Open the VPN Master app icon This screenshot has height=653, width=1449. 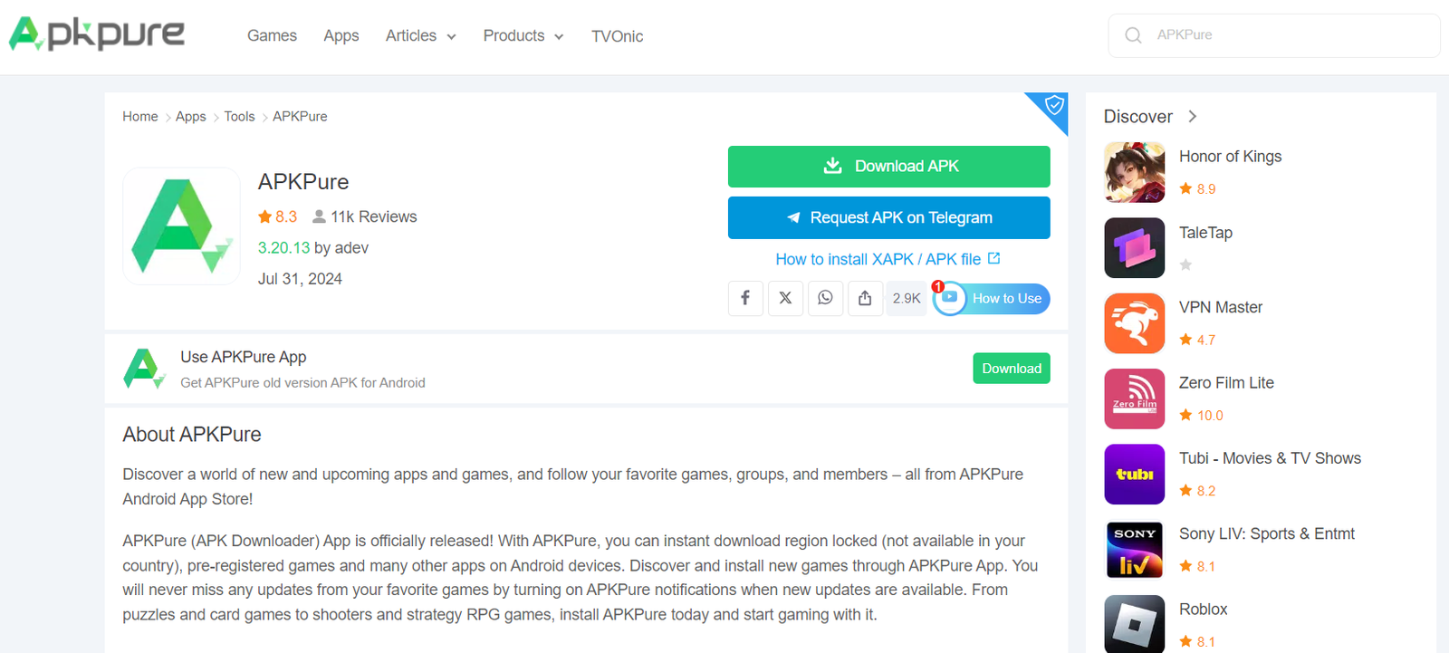pos(1134,323)
